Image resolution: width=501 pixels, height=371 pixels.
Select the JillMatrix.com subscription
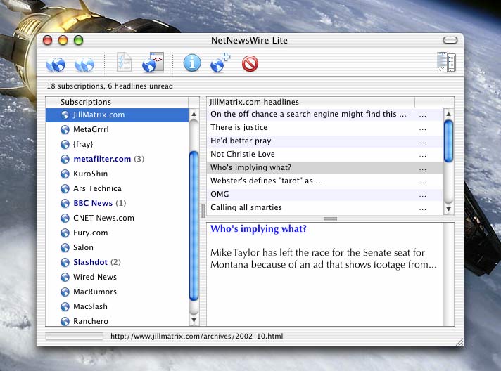(x=118, y=115)
